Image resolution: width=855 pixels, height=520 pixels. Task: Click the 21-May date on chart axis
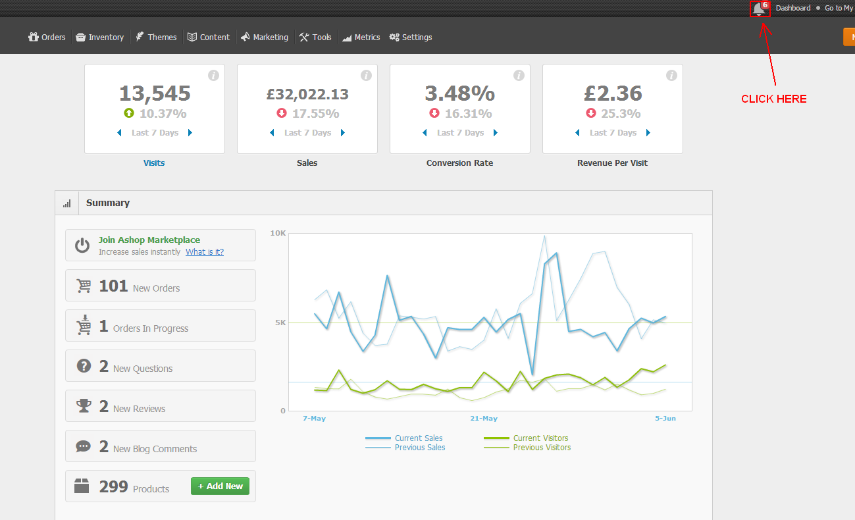(484, 419)
